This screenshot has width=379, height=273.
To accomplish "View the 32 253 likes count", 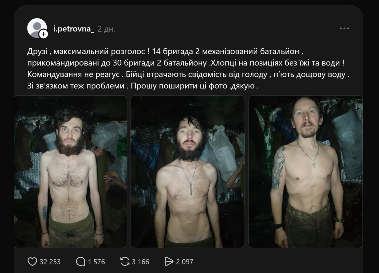I will (50, 262).
